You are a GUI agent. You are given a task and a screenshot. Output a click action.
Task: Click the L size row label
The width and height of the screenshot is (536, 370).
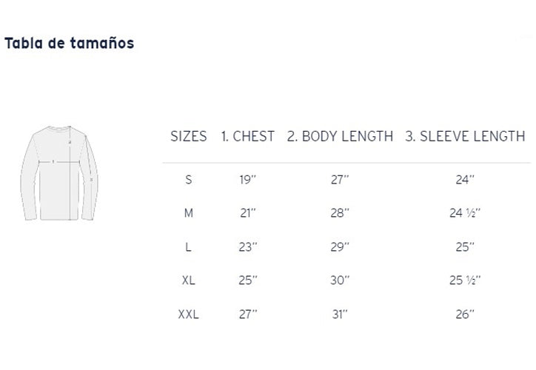[189, 247]
